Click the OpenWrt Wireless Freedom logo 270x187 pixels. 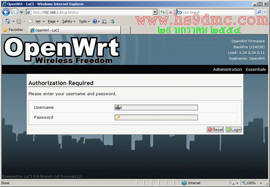pos(62,50)
